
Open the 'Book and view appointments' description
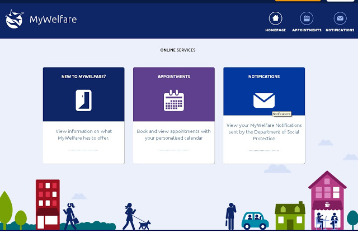tap(173, 135)
